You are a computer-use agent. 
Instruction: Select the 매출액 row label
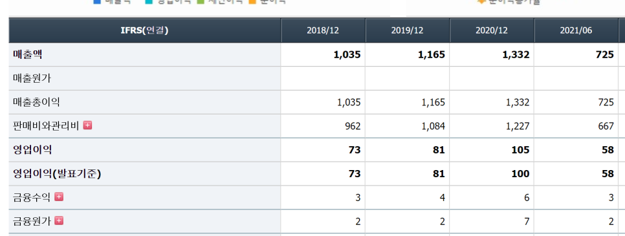(28, 54)
